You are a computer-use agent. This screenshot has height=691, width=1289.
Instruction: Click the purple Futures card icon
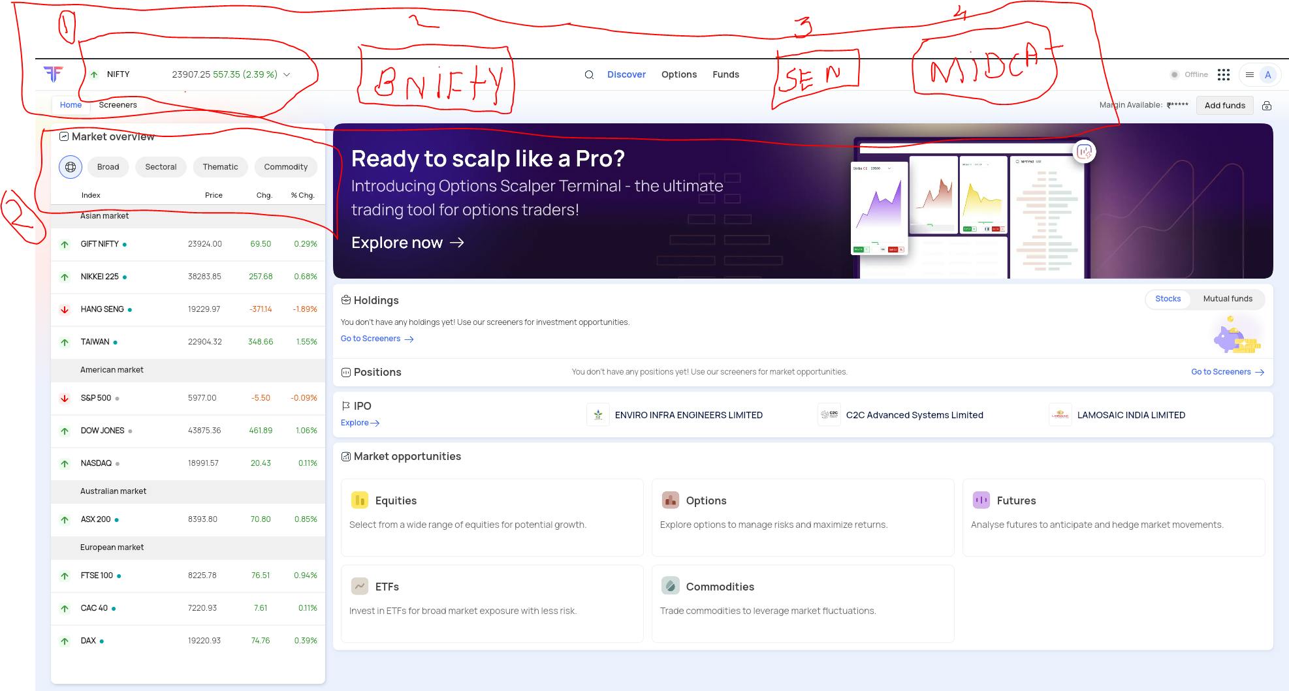pyautogui.click(x=981, y=500)
